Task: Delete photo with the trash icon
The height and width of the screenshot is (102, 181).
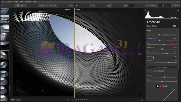Action: (x=142, y=100)
